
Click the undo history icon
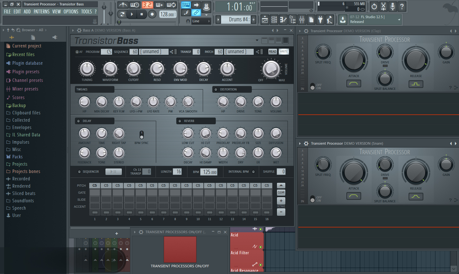coord(374,6)
